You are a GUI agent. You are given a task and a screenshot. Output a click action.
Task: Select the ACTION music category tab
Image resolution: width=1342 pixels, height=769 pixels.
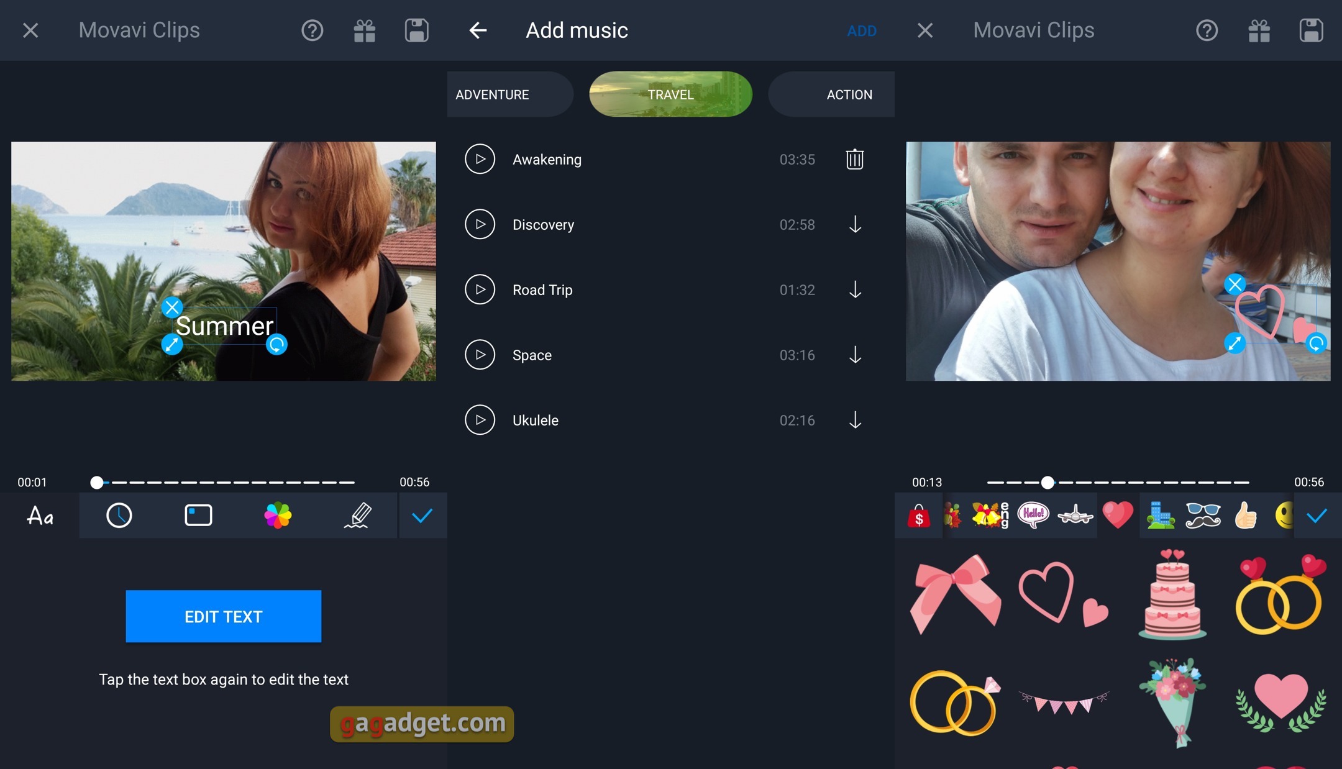[849, 94]
